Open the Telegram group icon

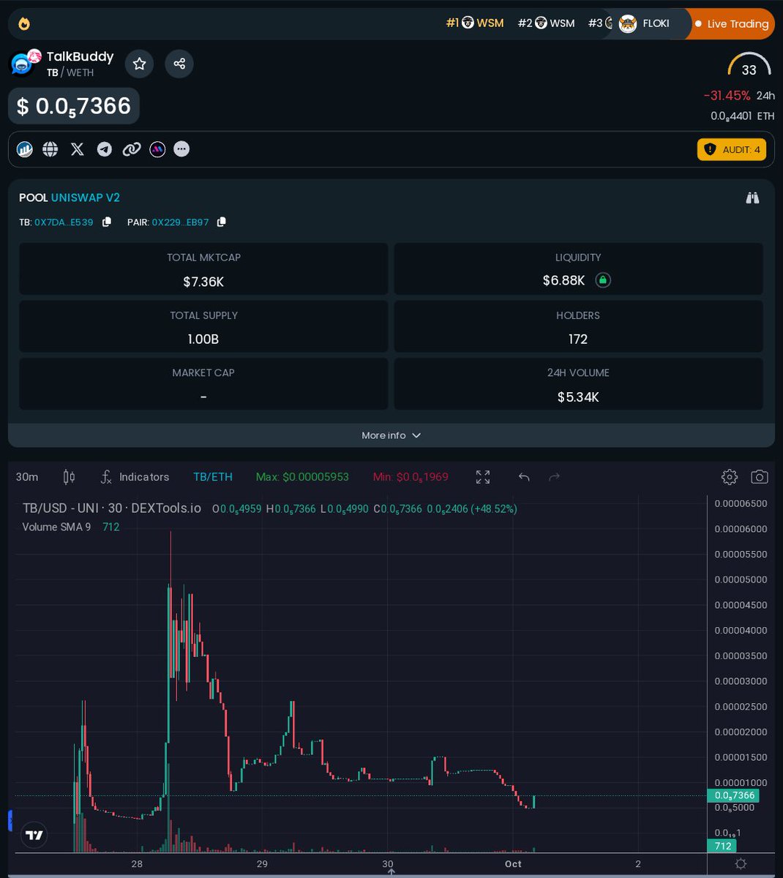coord(105,149)
